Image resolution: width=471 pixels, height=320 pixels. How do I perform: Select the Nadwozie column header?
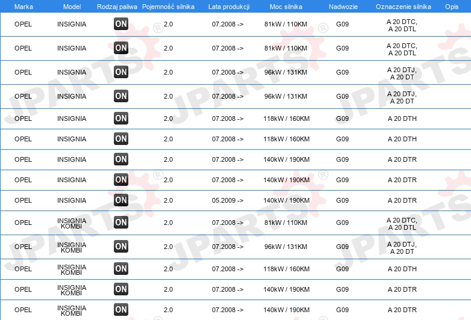(343, 7)
